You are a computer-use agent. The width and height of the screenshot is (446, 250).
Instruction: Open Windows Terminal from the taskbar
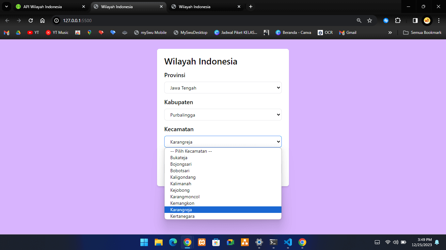pos(273,242)
